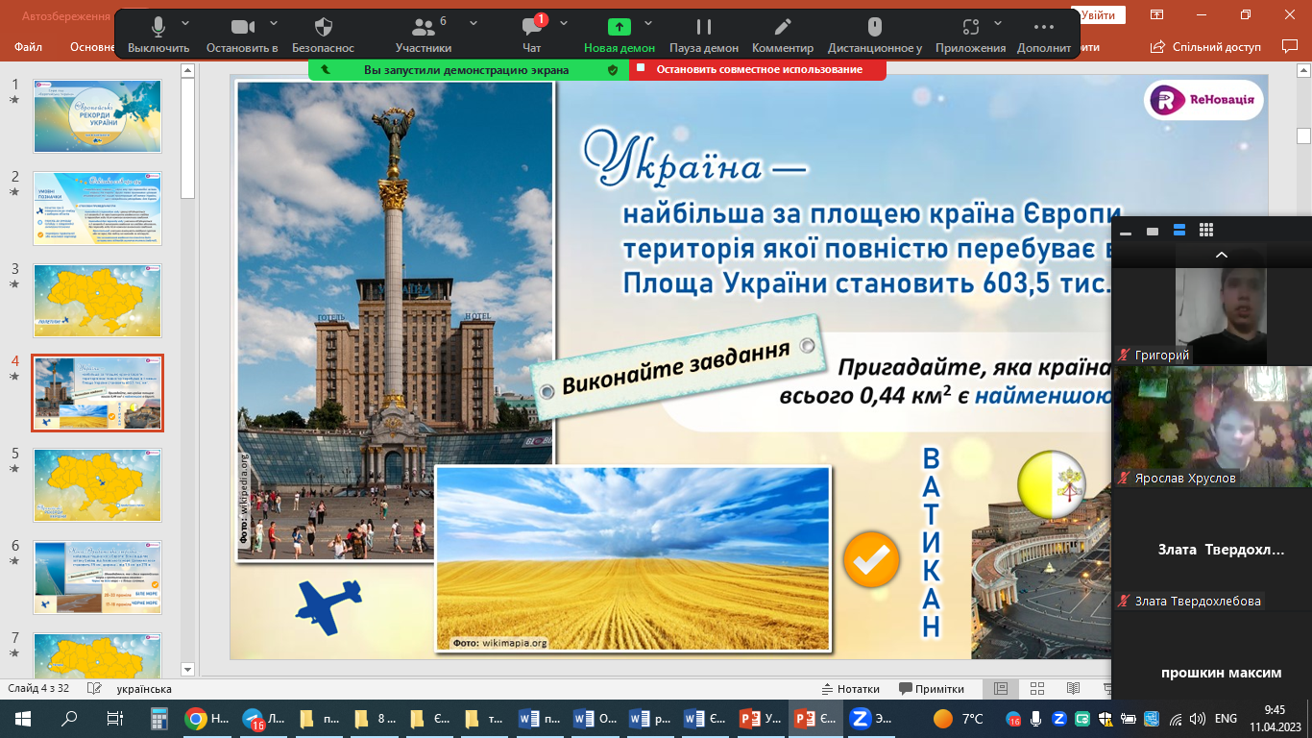Click the українська language indicator
Screen dimensions: 1312x738
(x=144, y=689)
